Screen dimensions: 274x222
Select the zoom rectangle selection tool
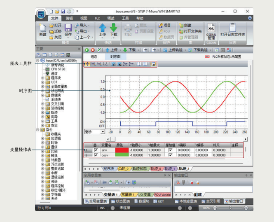(x=105, y=64)
